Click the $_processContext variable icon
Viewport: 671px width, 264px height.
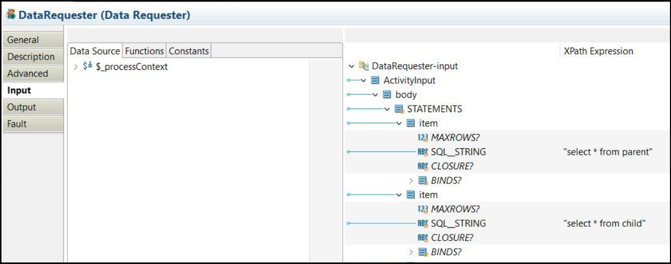coord(87,67)
